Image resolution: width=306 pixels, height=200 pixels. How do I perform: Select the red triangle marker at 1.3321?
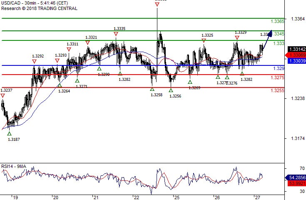87,42
